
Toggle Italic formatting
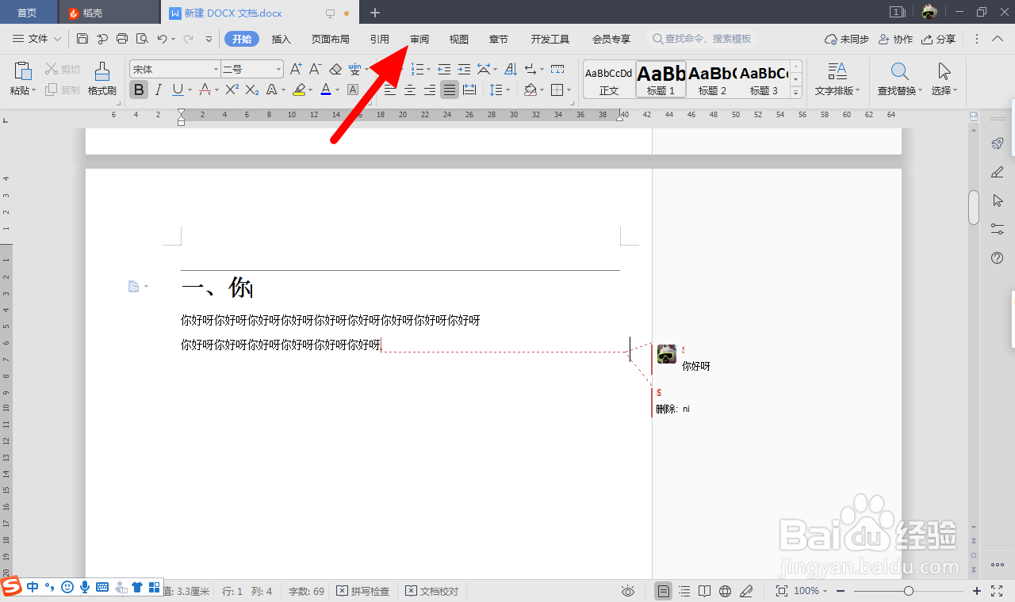[159, 90]
